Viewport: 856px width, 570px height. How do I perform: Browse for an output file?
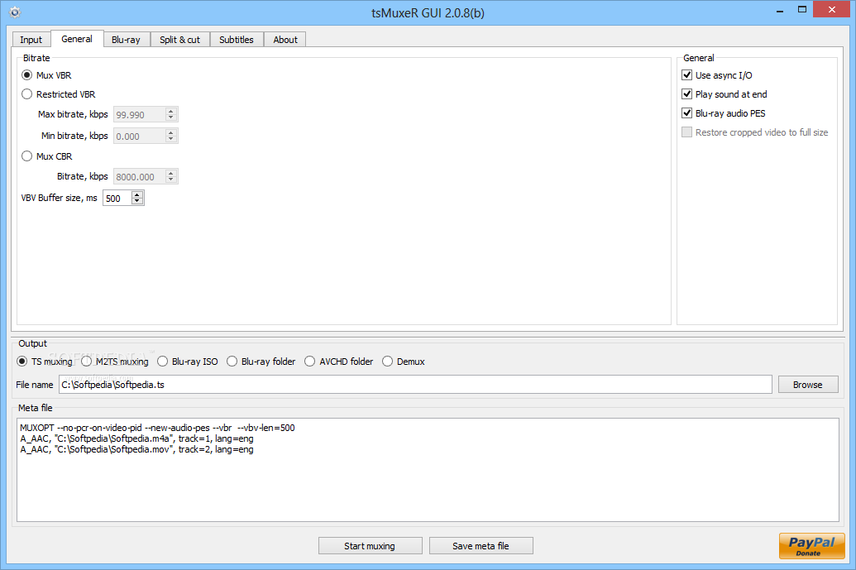[808, 385]
